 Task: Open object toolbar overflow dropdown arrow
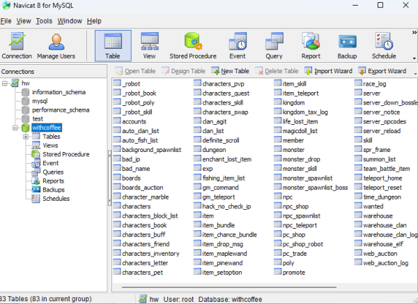coord(415,74)
